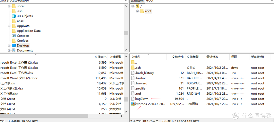Click the Documents folder icon in tree
Screen dimensions: 274x122
click(14, 50)
